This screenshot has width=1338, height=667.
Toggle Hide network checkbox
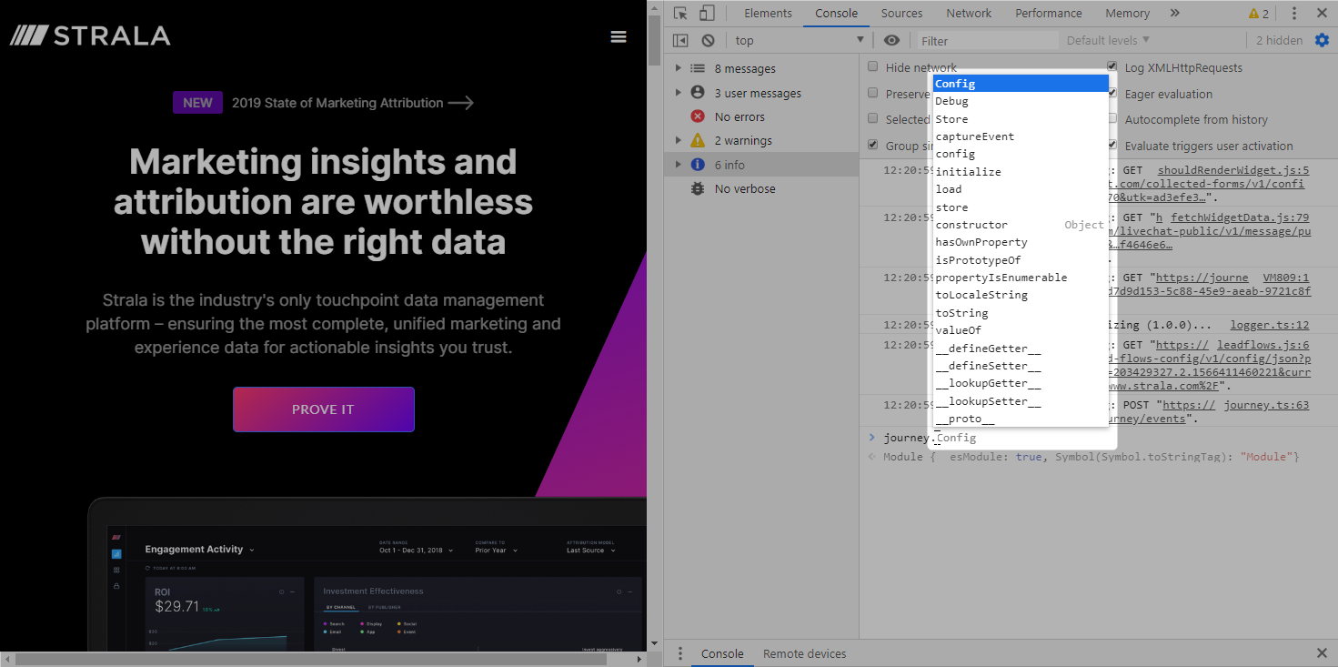tap(873, 66)
